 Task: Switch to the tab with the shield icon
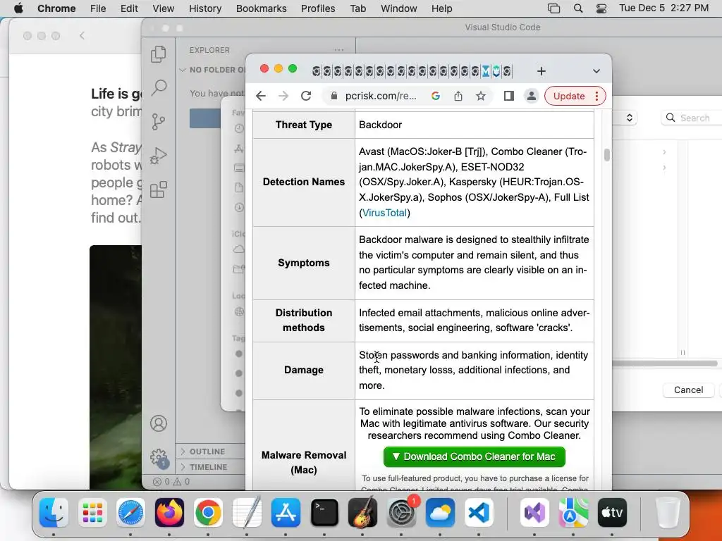point(496,71)
